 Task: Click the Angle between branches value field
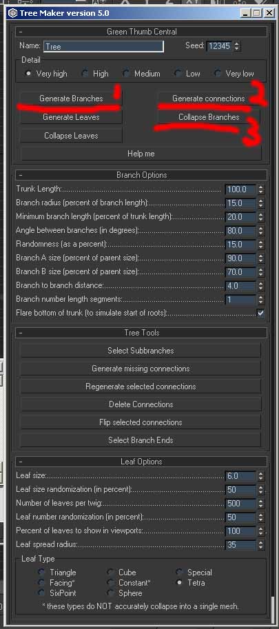click(x=240, y=231)
